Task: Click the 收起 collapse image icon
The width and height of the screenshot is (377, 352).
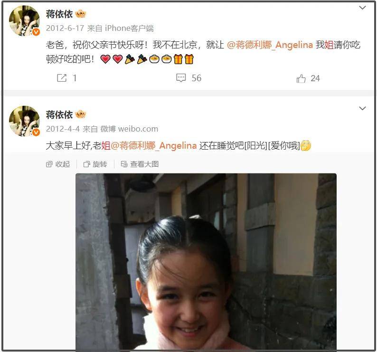Action: pos(49,164)
